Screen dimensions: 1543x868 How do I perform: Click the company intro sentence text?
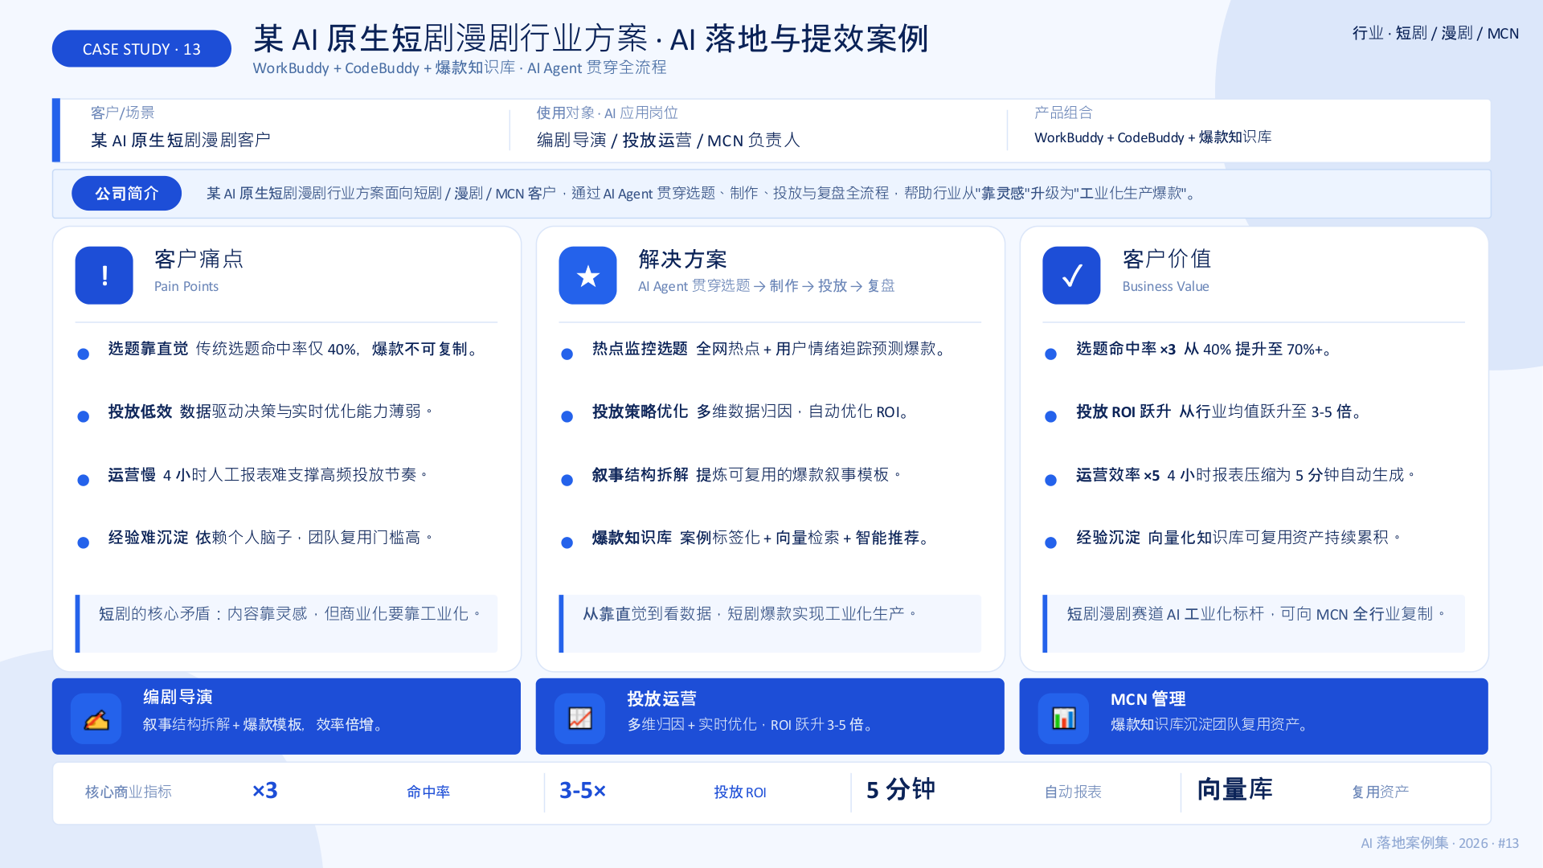coord(702,194)
